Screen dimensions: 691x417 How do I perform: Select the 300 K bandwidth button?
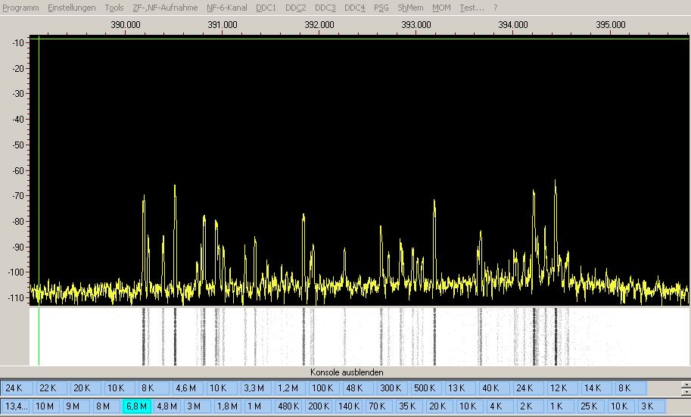394,388
